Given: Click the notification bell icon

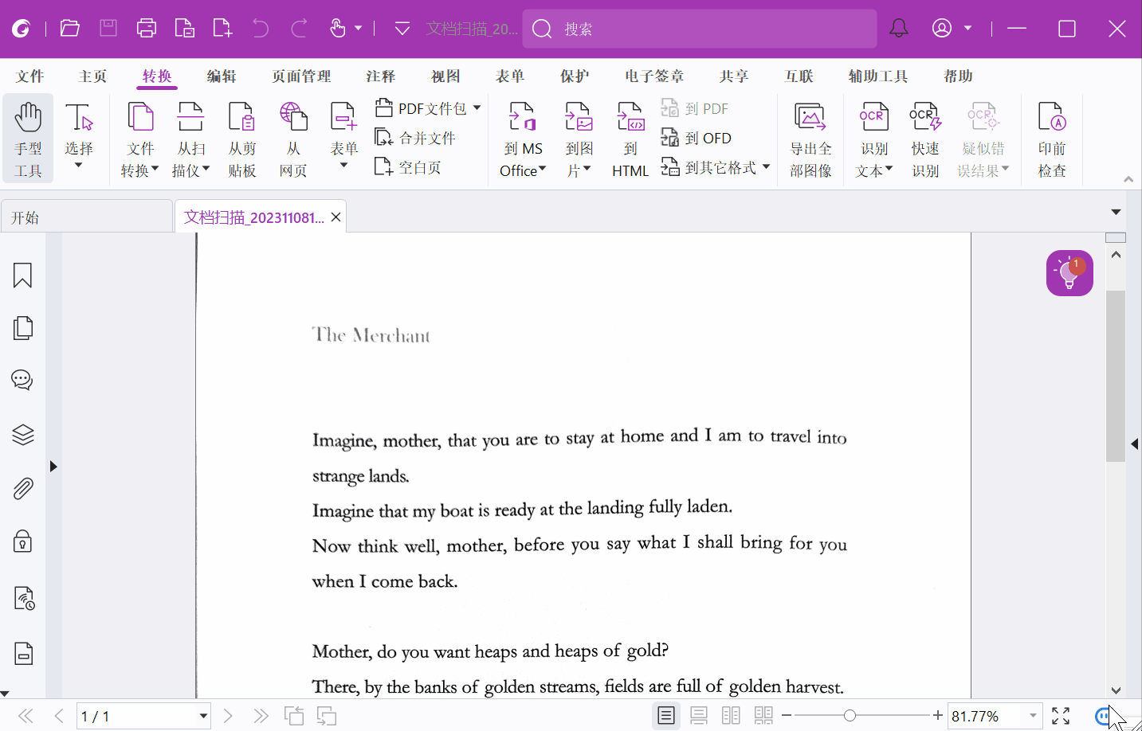Looking at the screenshot, I should pos(899,29).
